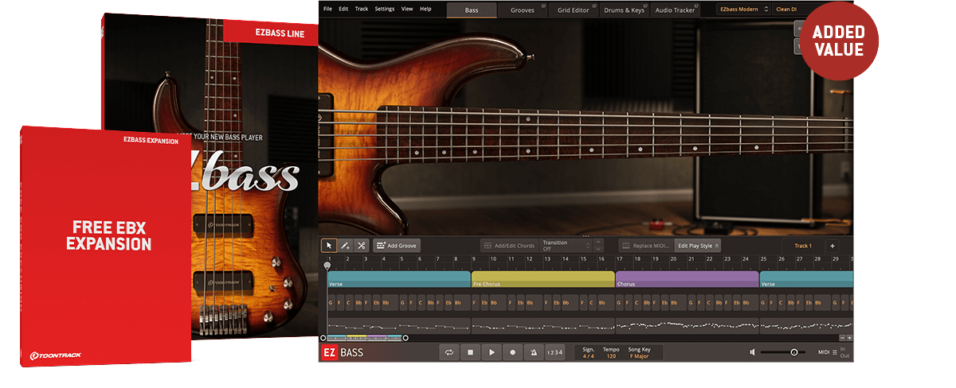Click the transition up arrow stepper
This screenshot has width=956, height=388.
599,242
